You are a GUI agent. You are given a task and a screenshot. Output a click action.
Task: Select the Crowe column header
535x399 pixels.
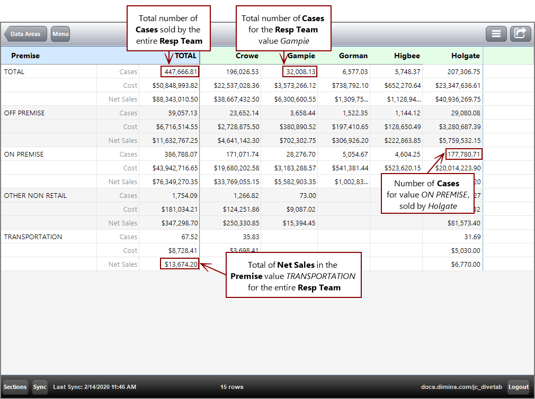pos(246,56)
